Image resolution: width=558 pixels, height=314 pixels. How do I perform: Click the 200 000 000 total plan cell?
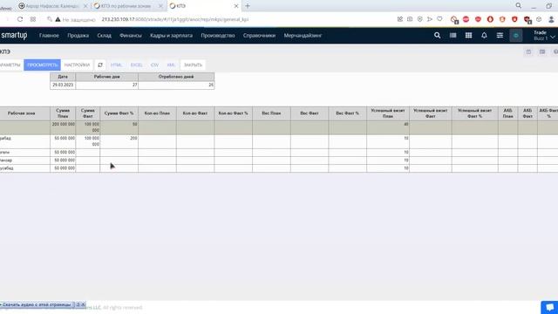pyautogui.click(x=63, y=127)
